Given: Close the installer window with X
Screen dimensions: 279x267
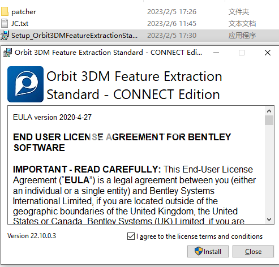Looking at the screenshot, I should [268, 53].
